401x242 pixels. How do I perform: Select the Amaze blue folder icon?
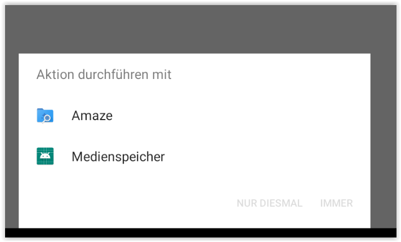click(x=45, y=116)
